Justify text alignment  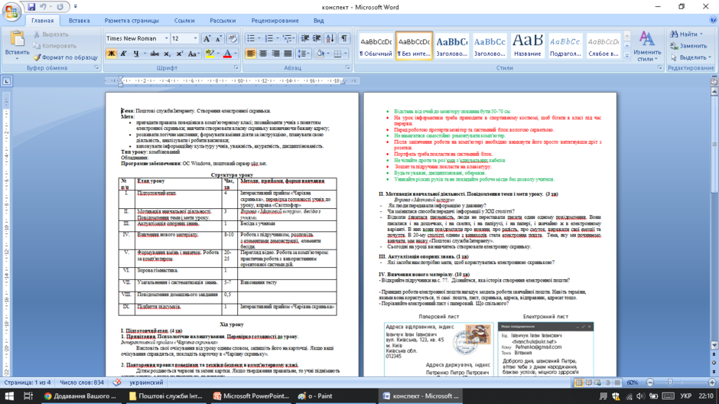coord(288,54)
